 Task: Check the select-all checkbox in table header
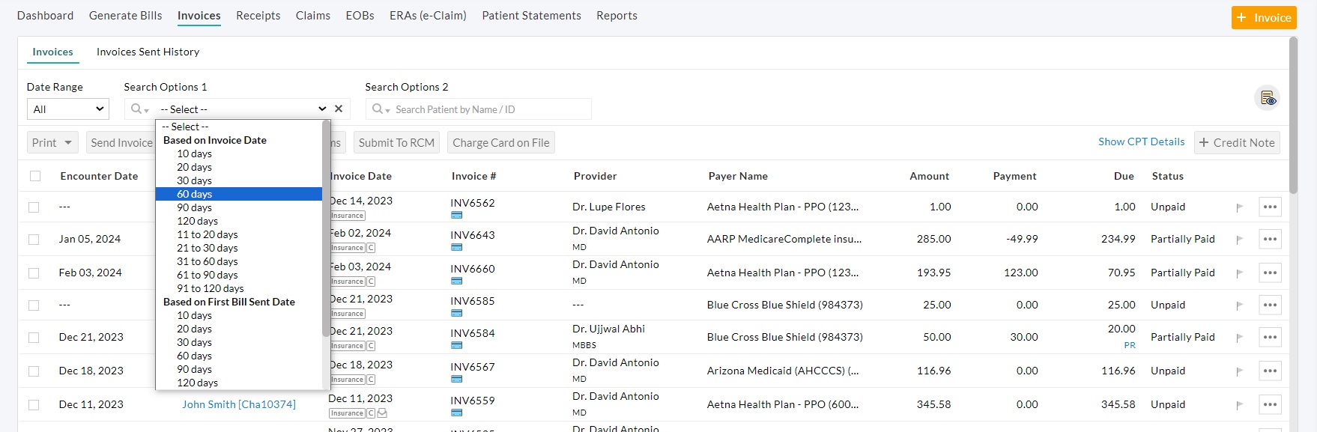click(35, 176)
